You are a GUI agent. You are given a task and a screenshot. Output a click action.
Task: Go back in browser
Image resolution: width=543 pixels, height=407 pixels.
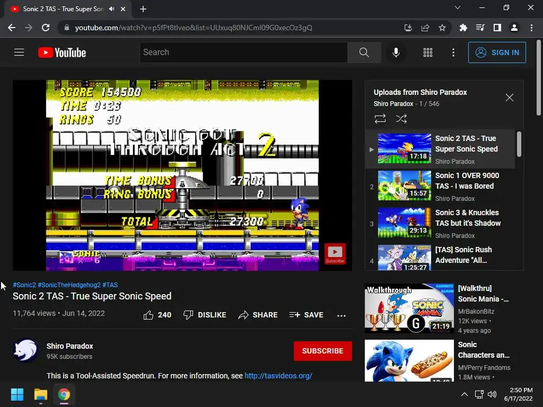(12, 28)
